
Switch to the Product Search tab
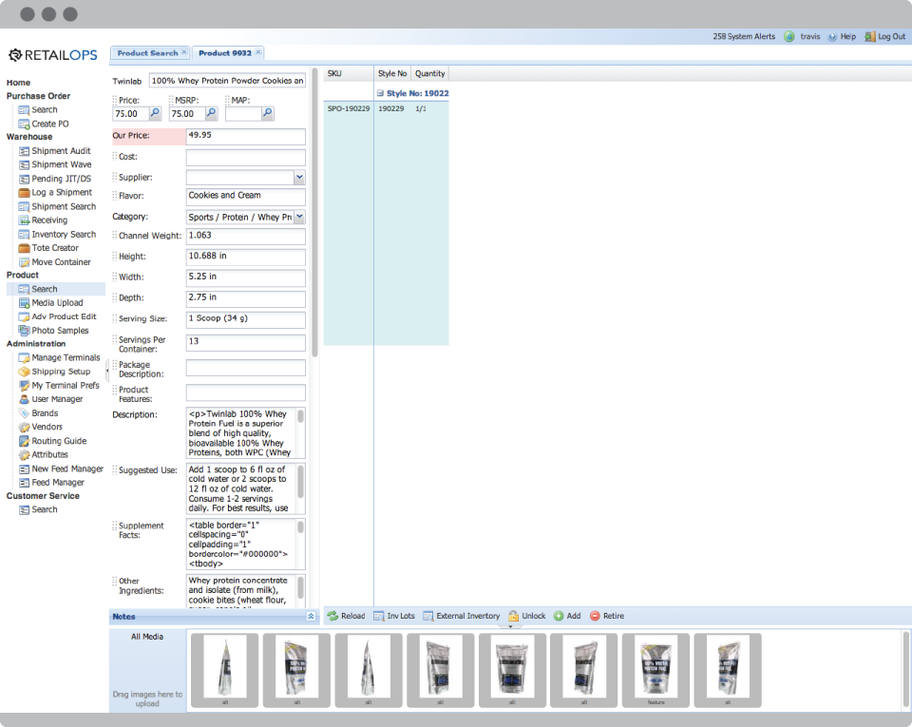coord(147,53)
